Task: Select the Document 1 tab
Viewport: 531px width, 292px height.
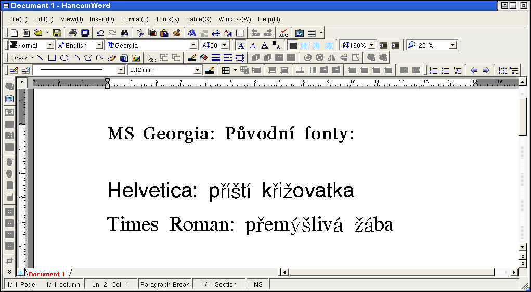Action: pyautogui.click(x=47, y=274)
